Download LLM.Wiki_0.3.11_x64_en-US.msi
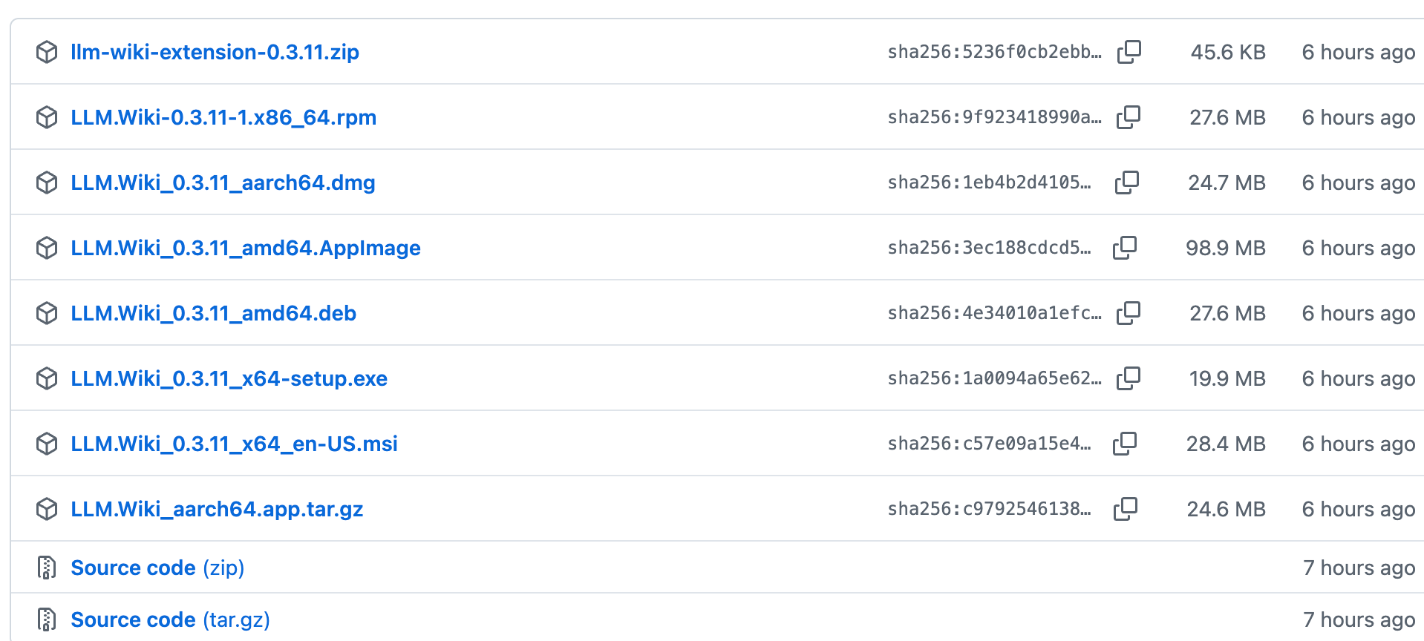The width and height of the screenshot is (1424, 641). coord(234,444)
